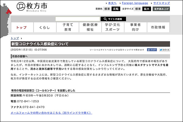Click the search text input field

click(77, 19)
